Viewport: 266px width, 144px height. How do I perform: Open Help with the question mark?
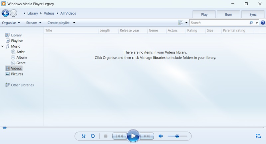click(263, 23)
